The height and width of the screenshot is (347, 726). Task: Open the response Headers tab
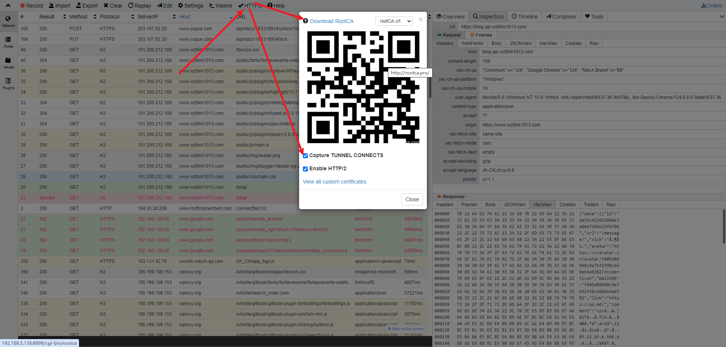445,205
